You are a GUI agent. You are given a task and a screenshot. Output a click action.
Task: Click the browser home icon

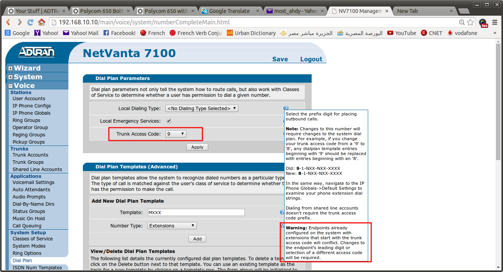(x=41, y=22)
